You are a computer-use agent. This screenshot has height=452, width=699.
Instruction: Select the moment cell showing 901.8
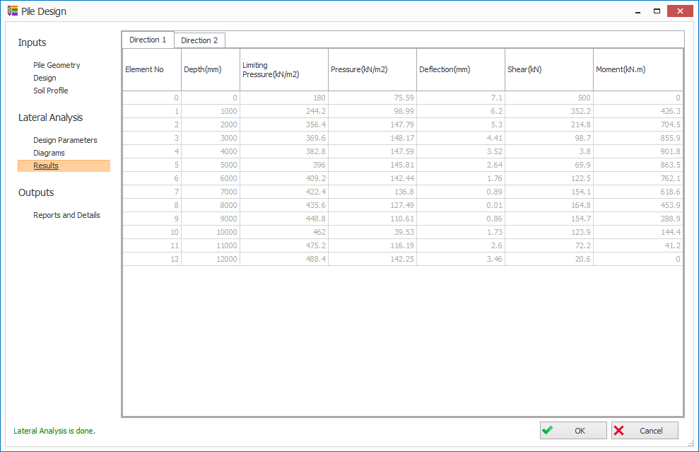click(x=638, y=151)
